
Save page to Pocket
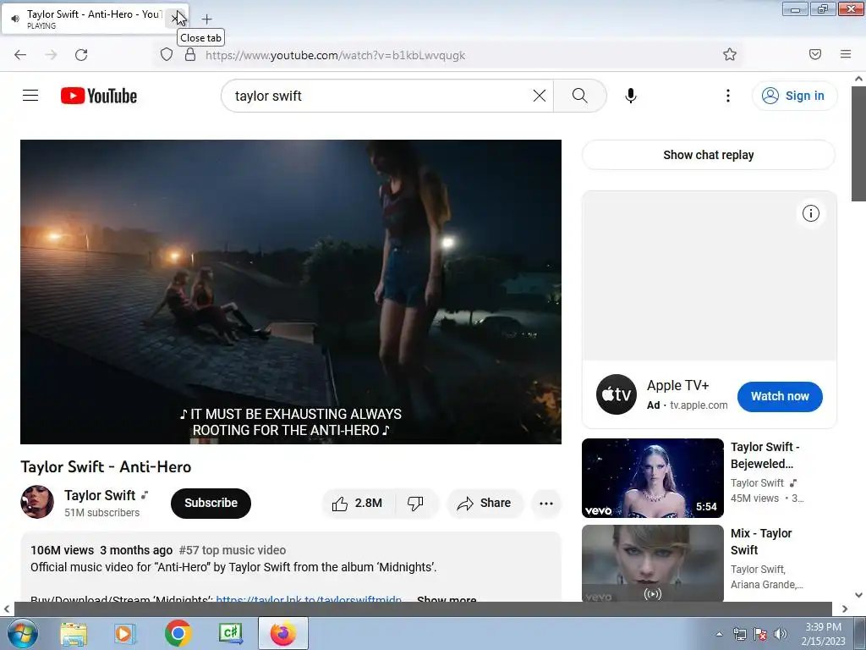click(815, 54)
